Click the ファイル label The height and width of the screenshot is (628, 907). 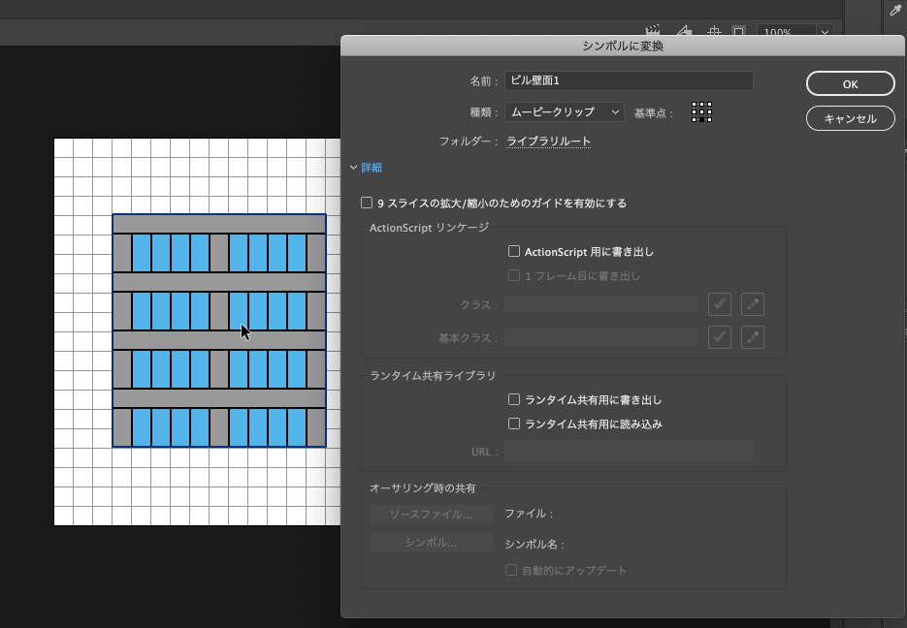click(x=529, y=513)
